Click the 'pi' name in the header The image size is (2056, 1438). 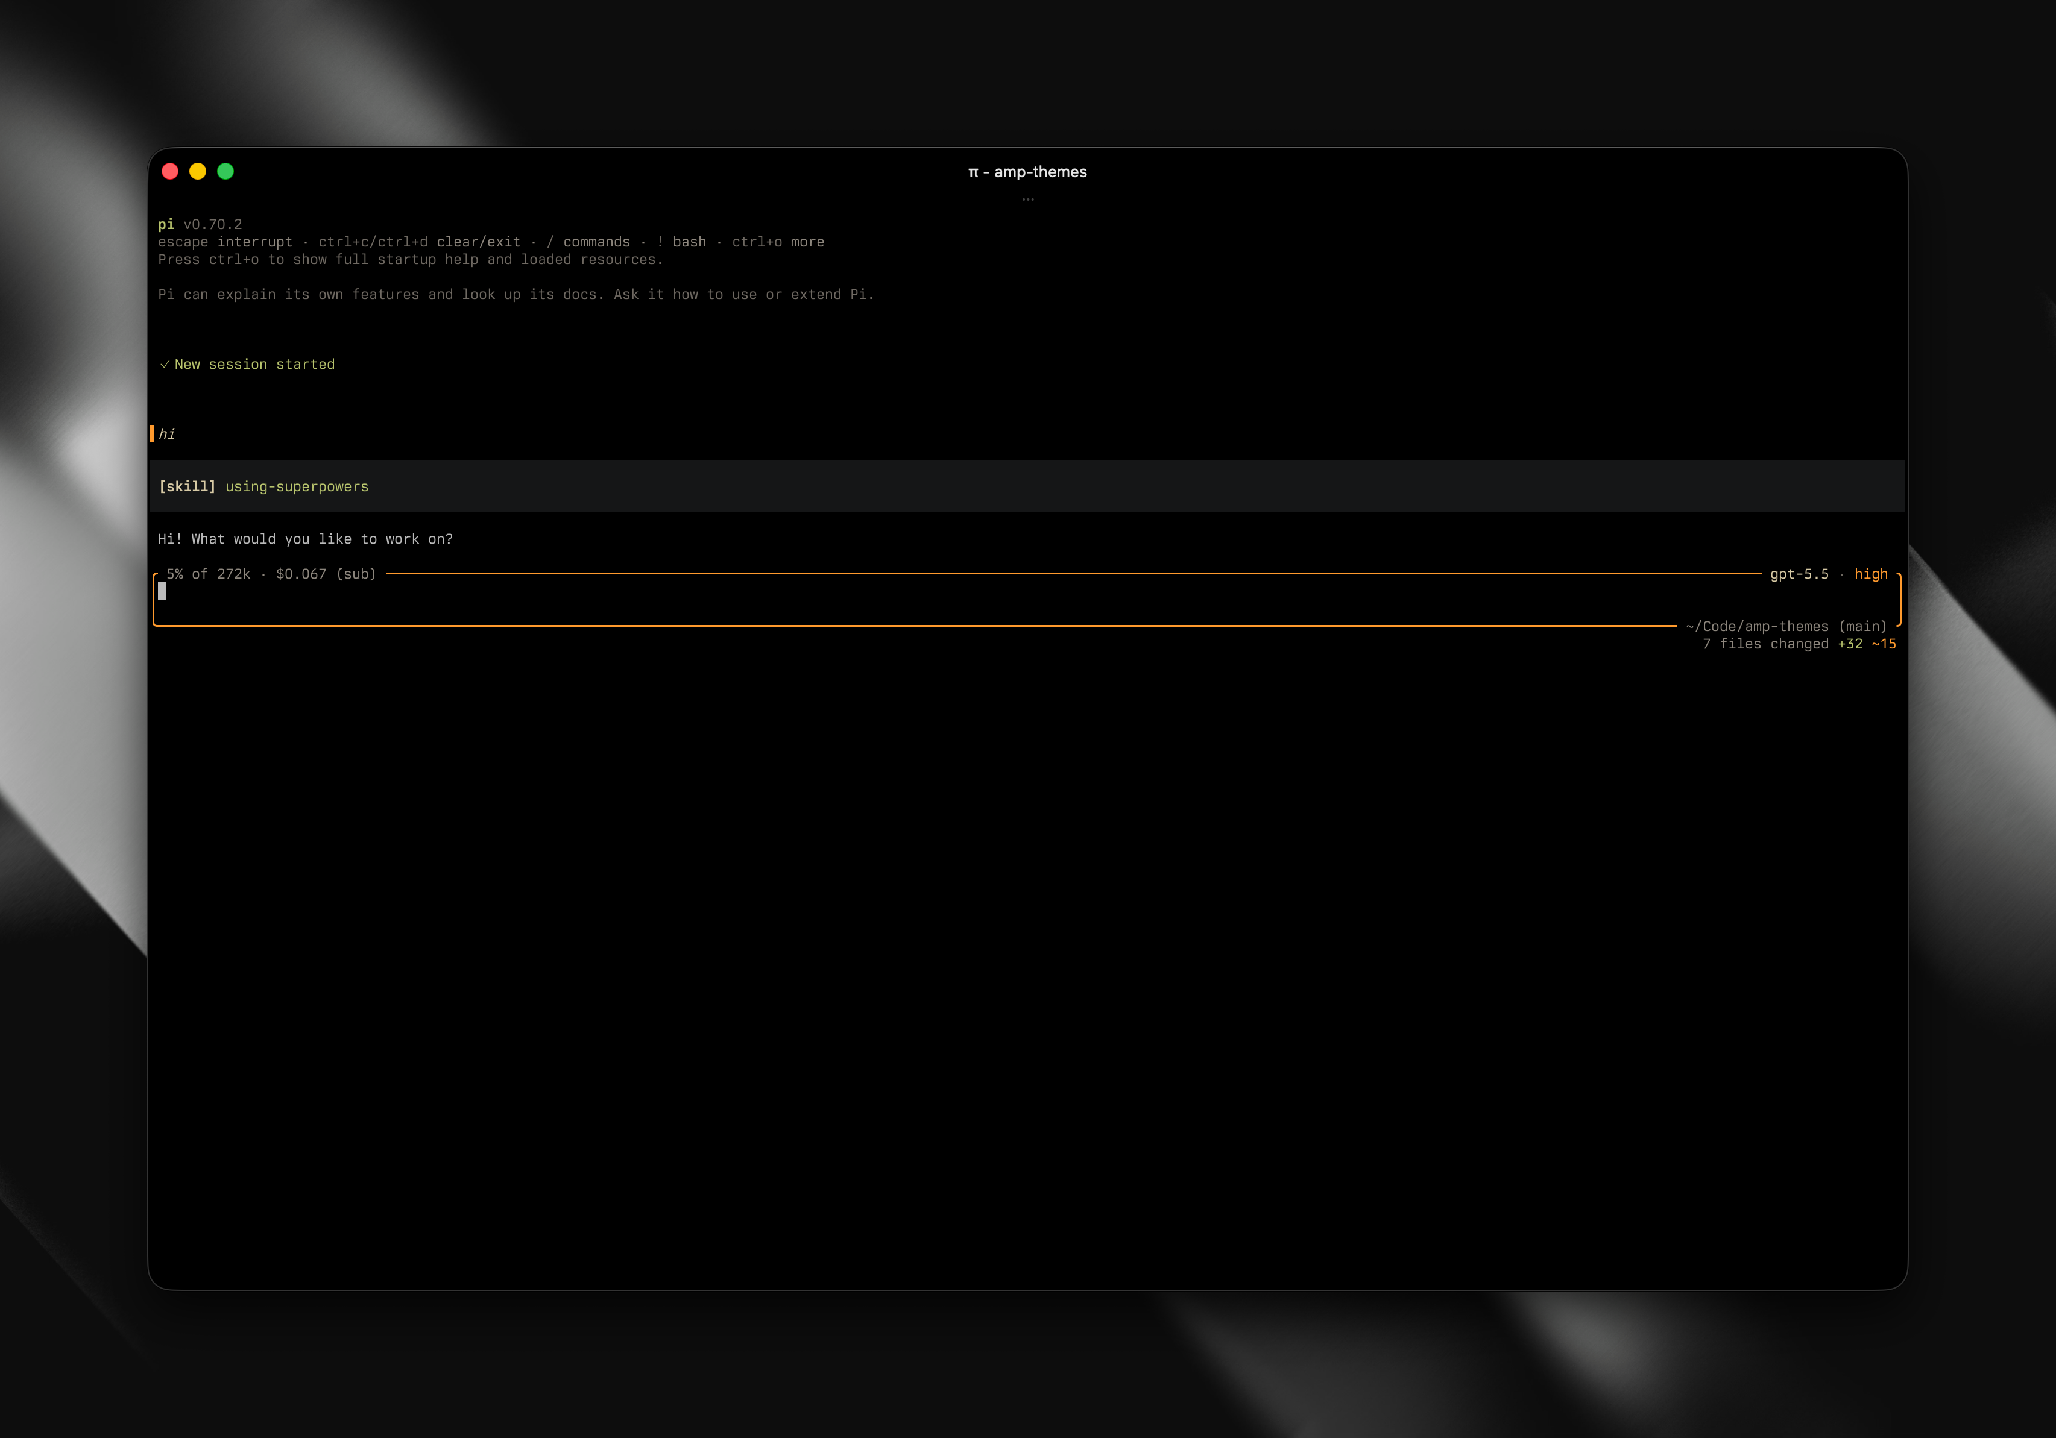pos(166,225)
